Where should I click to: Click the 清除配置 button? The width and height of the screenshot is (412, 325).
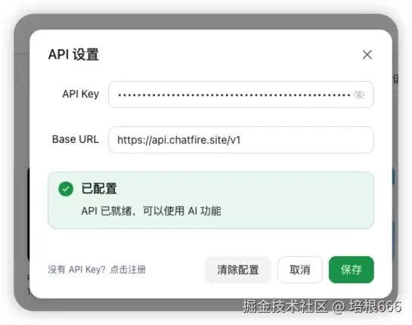[238, 270]
